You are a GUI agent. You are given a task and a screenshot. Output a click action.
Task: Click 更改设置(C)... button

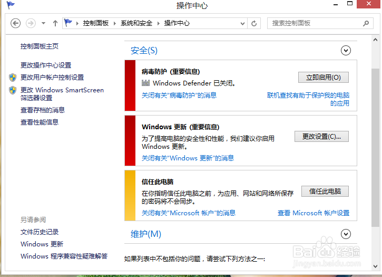[x=321, y=137]
